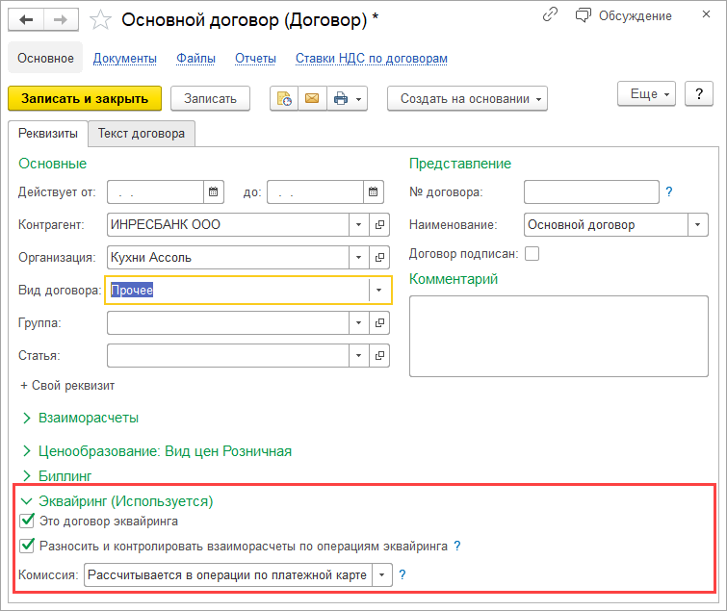
Task: Go back with the left arrow button
Action: click(x=26, y=19)
